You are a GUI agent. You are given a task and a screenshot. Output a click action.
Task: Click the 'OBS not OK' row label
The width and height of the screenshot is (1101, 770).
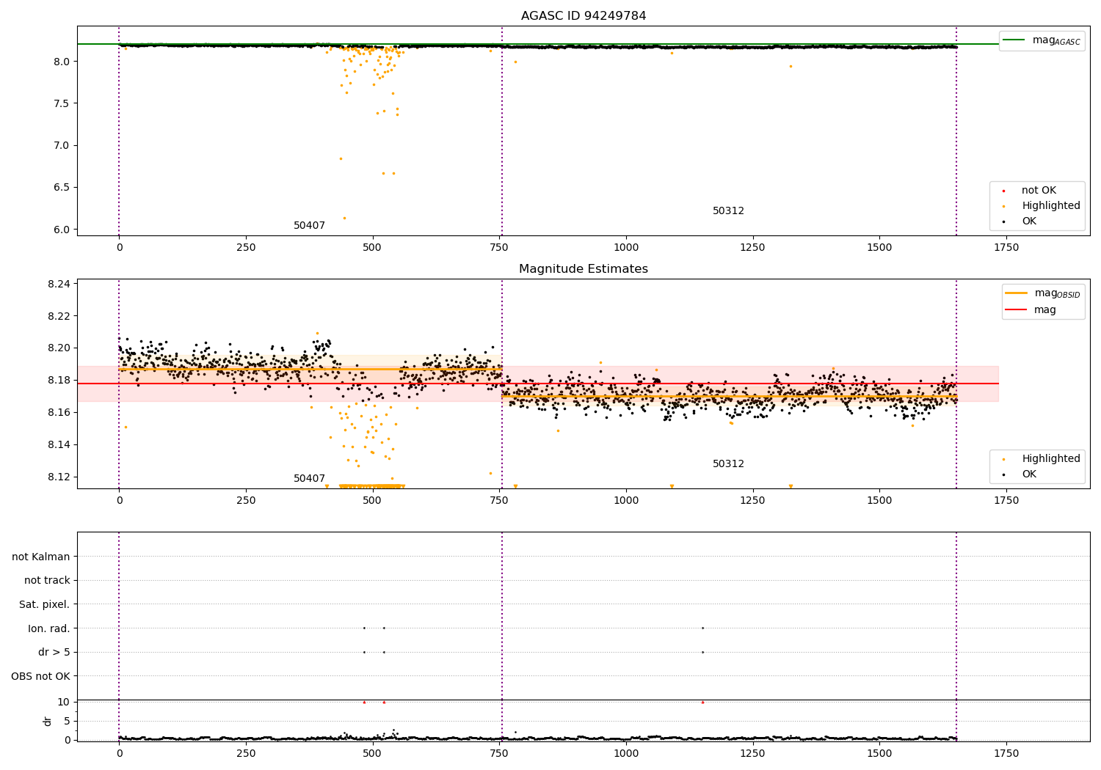40,676
